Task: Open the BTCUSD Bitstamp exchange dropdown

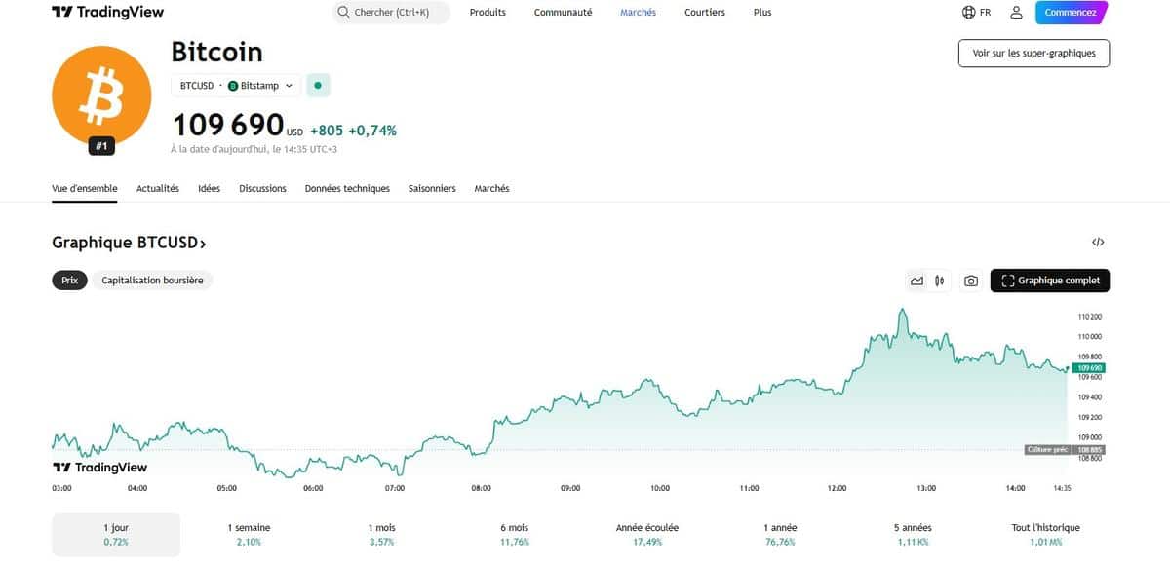Action: coord(236,86)
